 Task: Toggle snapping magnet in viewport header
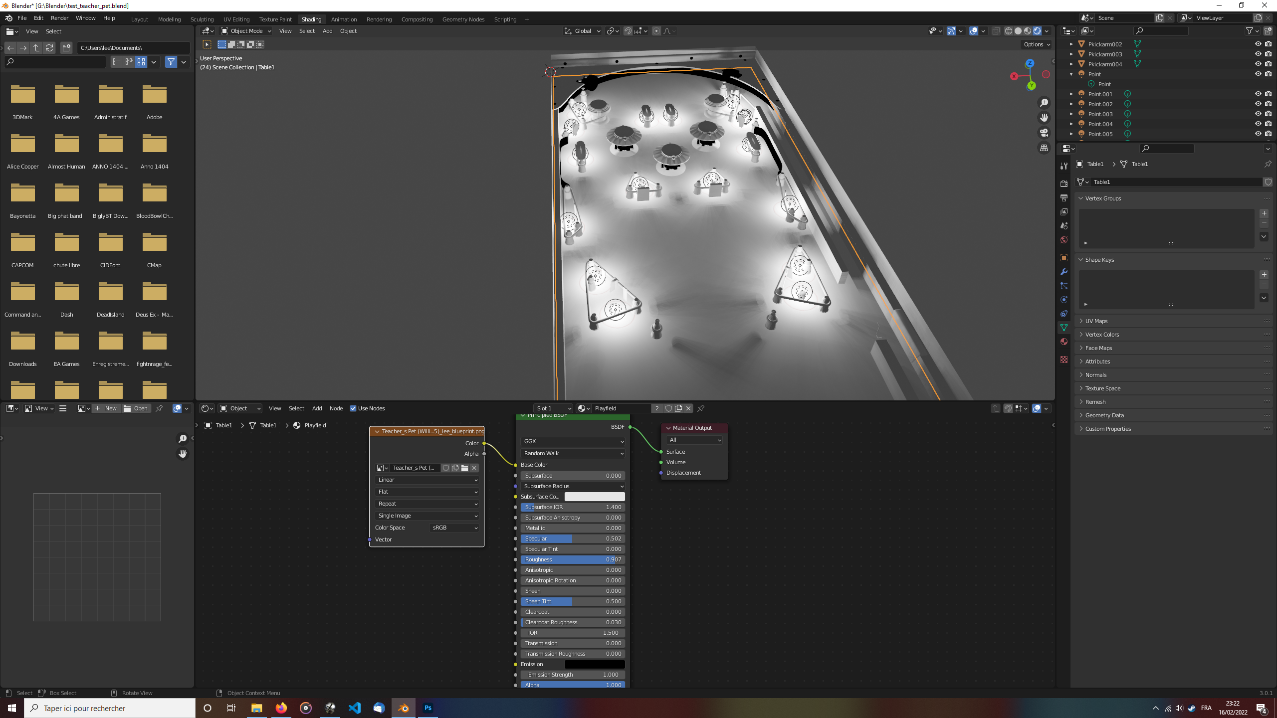pyautogui.click(x=628, y=31)
